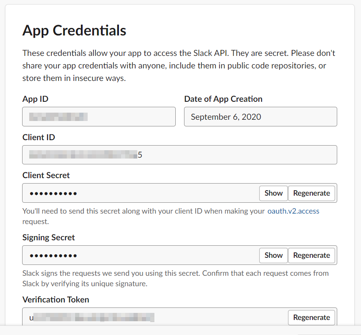Image resolution: width=361 pixels, height=335 pixels.
Task: Open the oauth.v2.access link
Action: coord(293,211)
